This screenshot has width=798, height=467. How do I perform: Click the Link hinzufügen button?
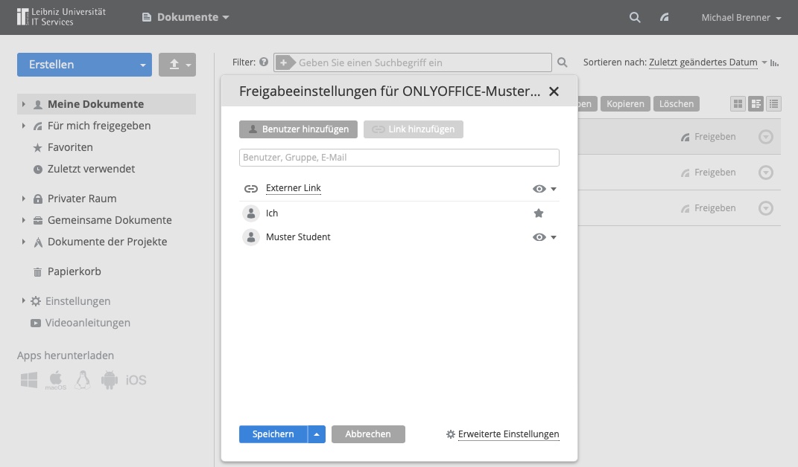coord(414,129)
